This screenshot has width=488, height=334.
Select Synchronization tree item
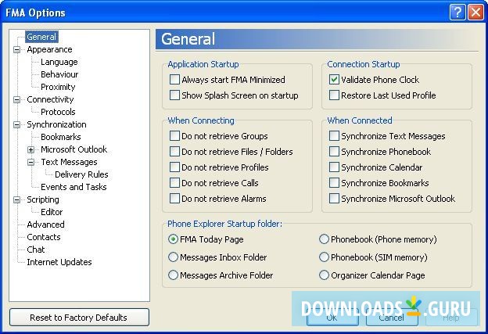tap(56, 124)
